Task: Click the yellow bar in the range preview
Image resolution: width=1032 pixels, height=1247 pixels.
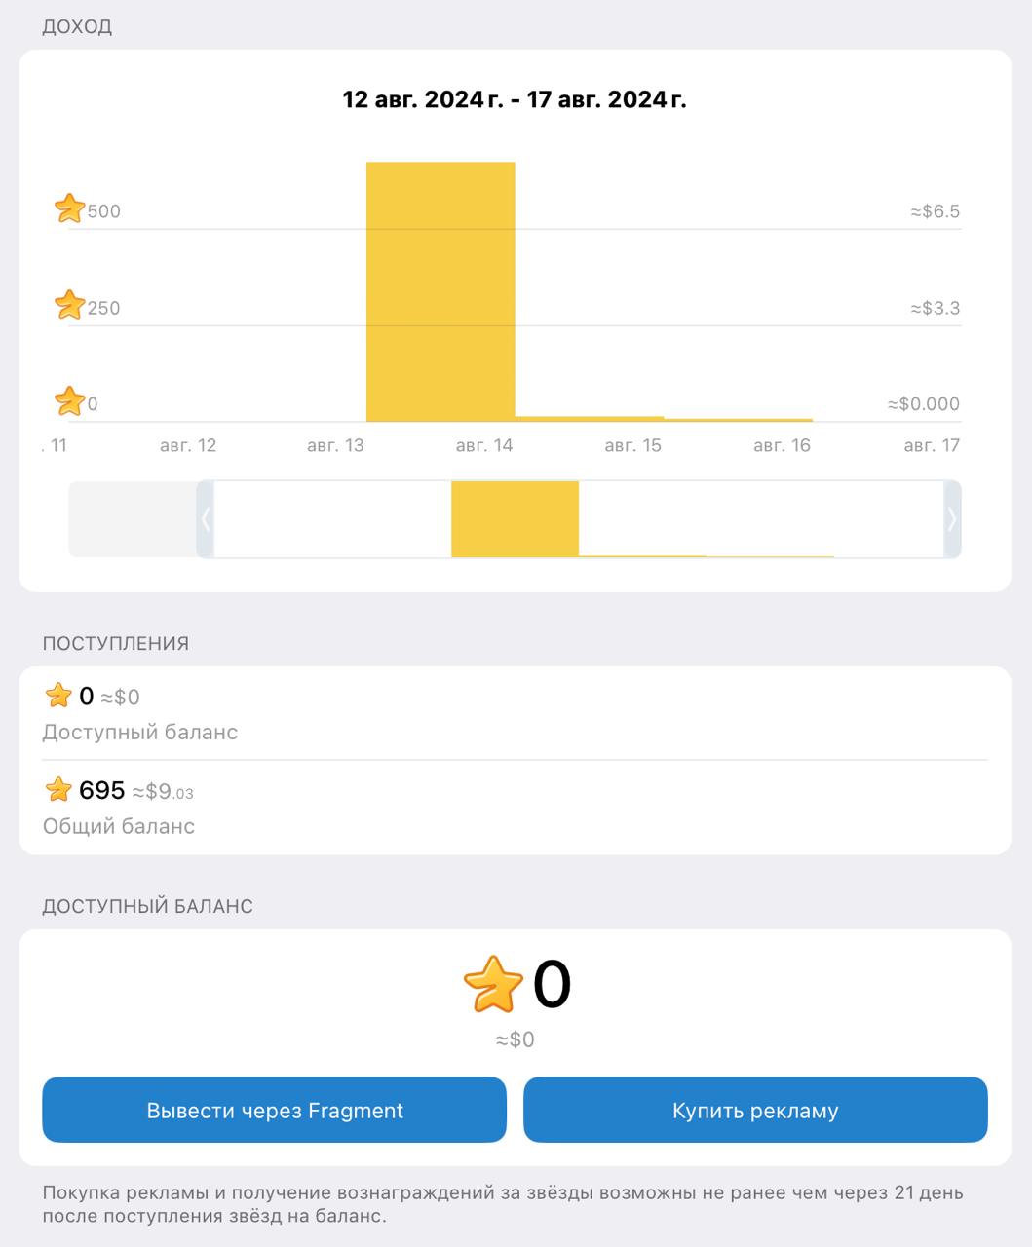Action: pyautogui.click(x=515, y=519)
